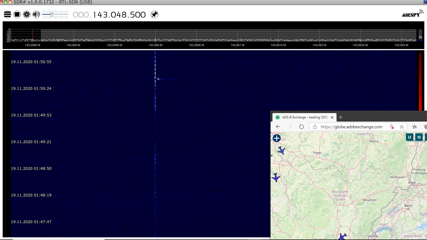Click the Troyes label on the map
The width and height of the screenshot is (427, 240).
[x=317, y=153]
